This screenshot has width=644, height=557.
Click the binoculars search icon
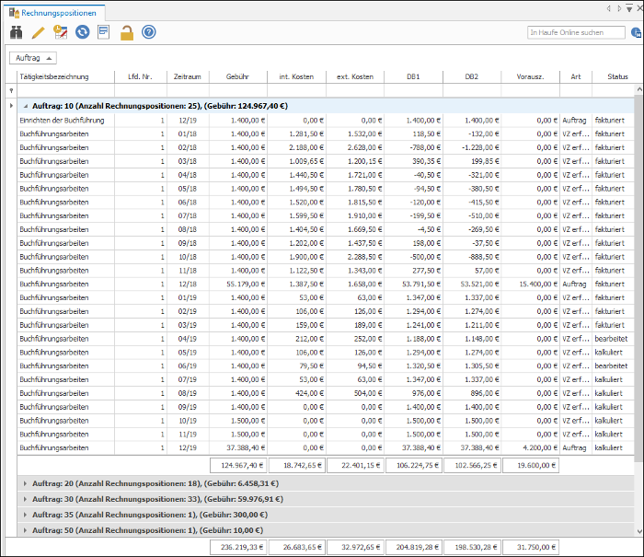16,32
